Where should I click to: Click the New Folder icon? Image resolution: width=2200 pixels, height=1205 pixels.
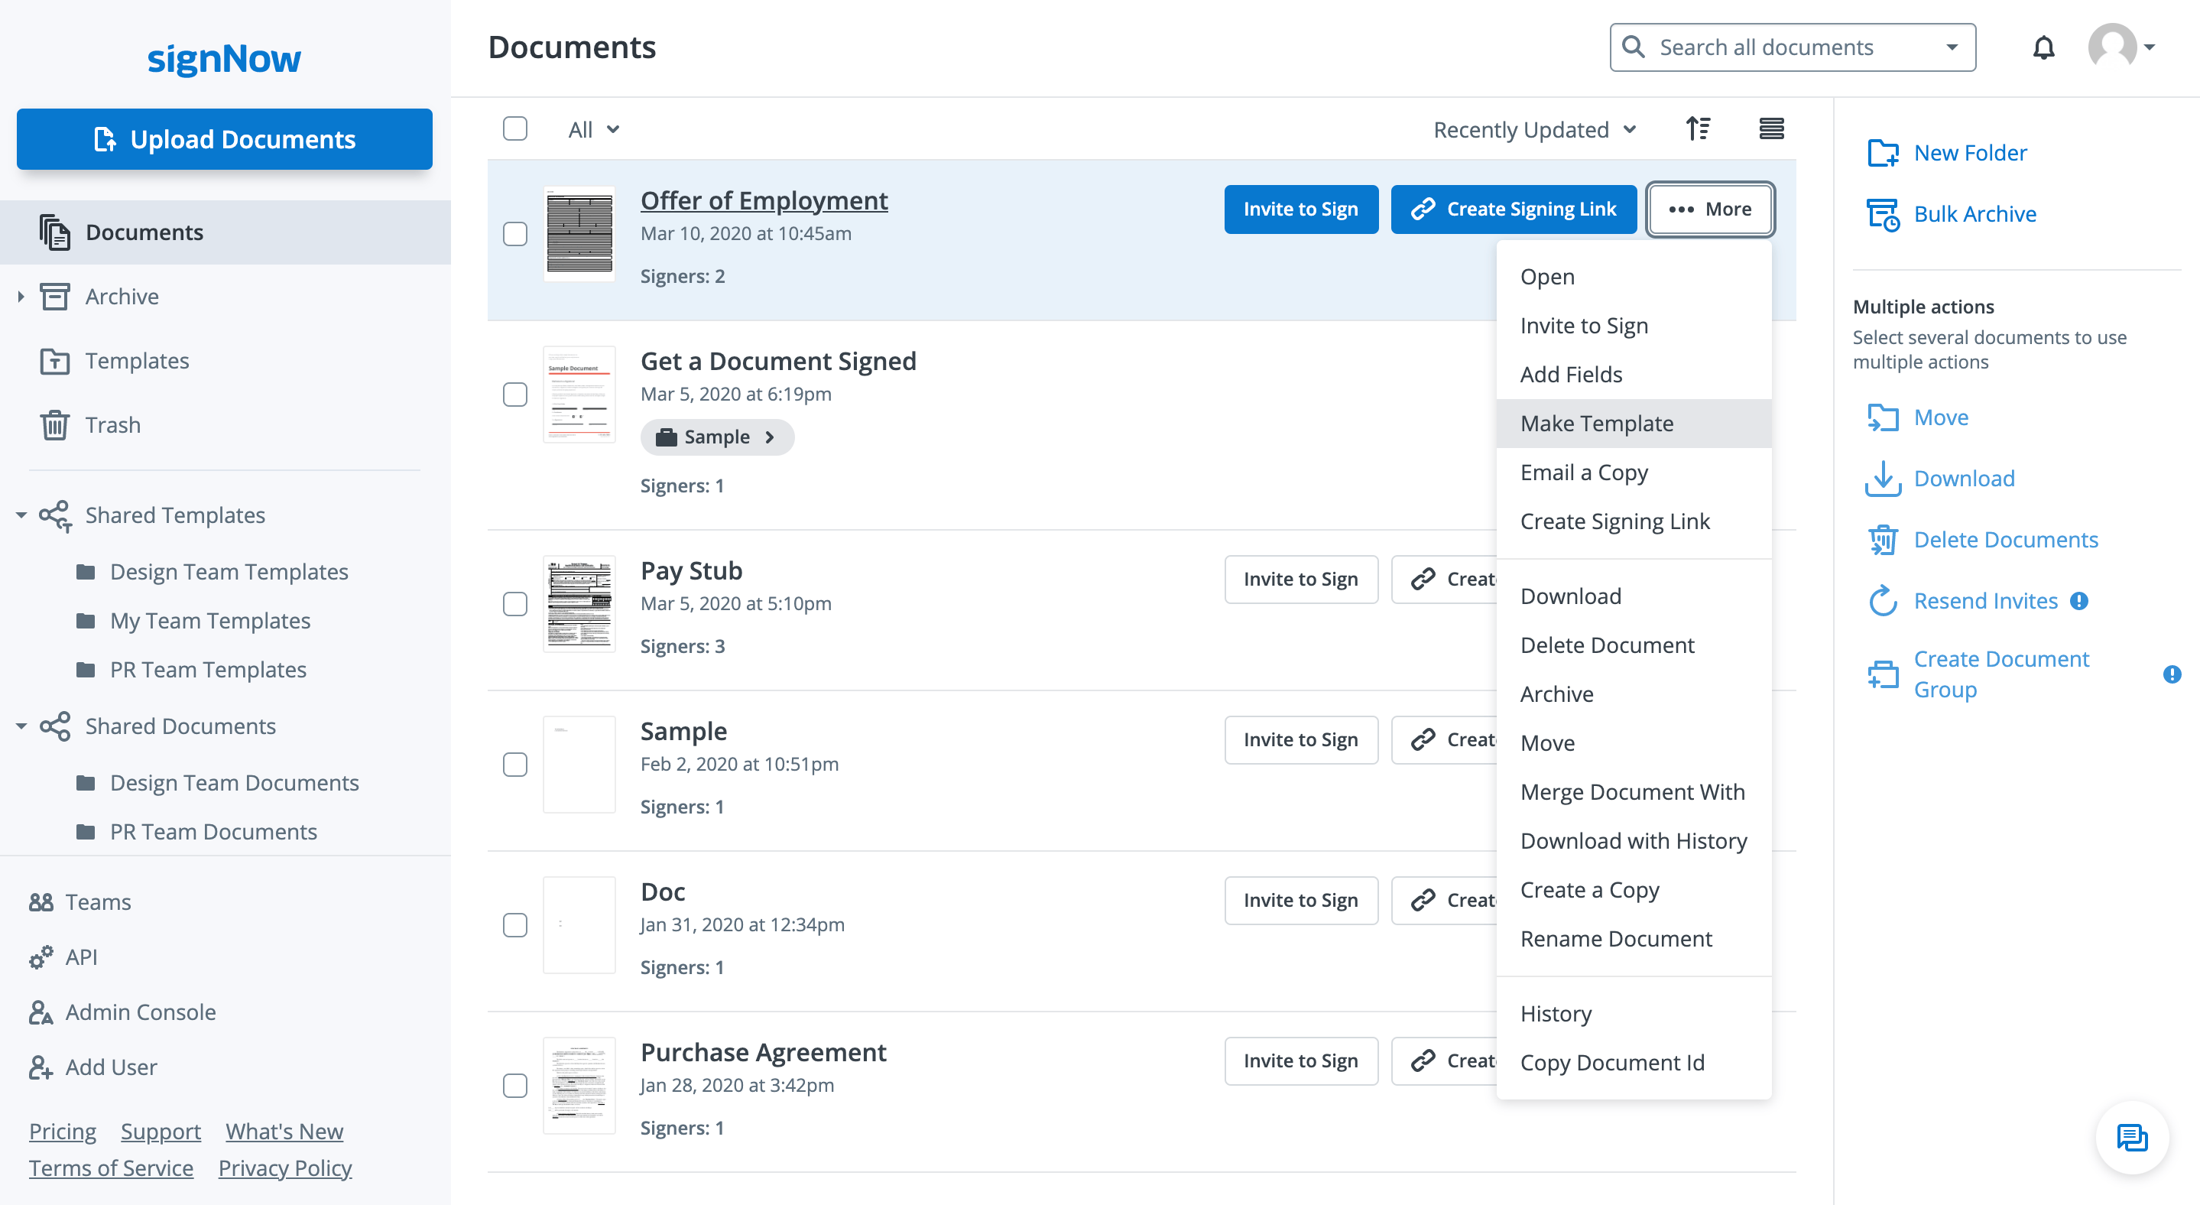pyautogui.click(x=1882, y=153)
